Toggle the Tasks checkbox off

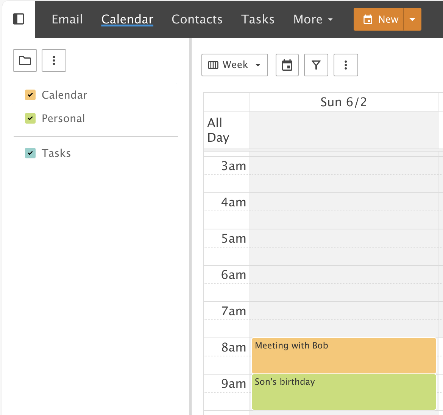(x=30, y=153)
